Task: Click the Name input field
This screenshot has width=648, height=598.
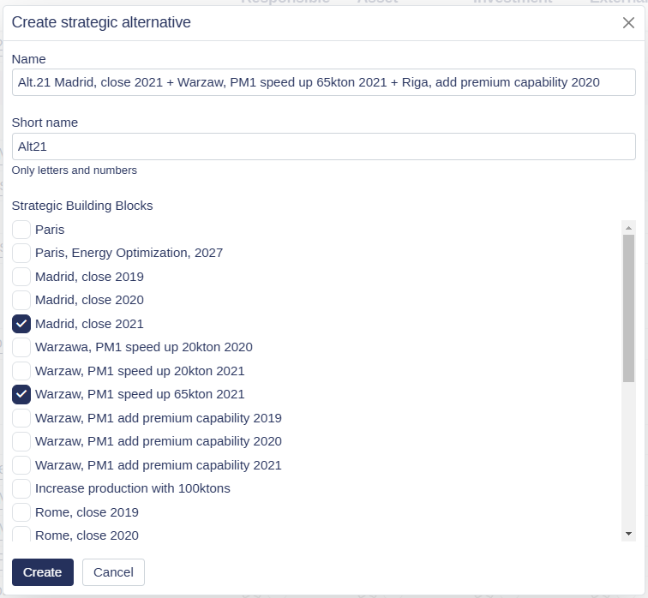Action: tap(324, 82)
